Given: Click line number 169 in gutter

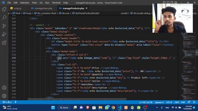Looking at the screenshot, I should (x=14, y=91).
